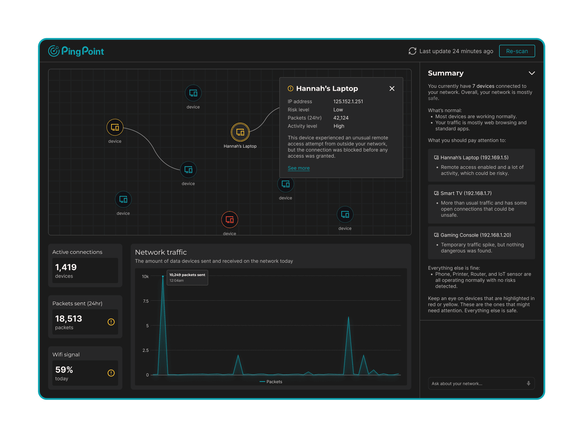Screen dimensions: 583x438
Task: Click the Summary heading
Action: tap(446, 73)
